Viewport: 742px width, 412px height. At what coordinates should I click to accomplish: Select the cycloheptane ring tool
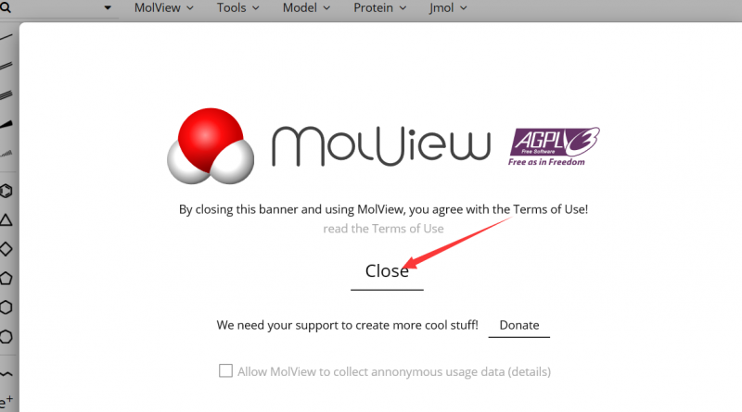point(6,337)
